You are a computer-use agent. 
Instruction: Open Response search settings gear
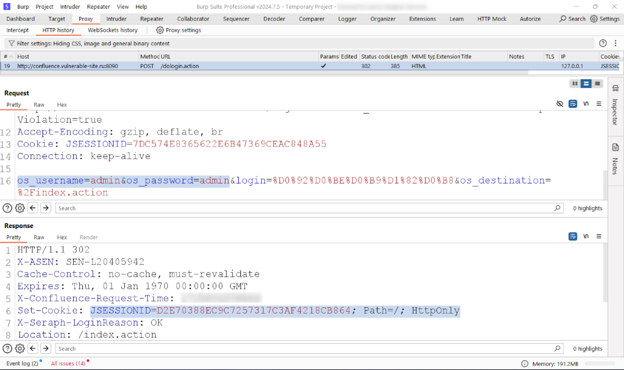click(x=20, y=349)
